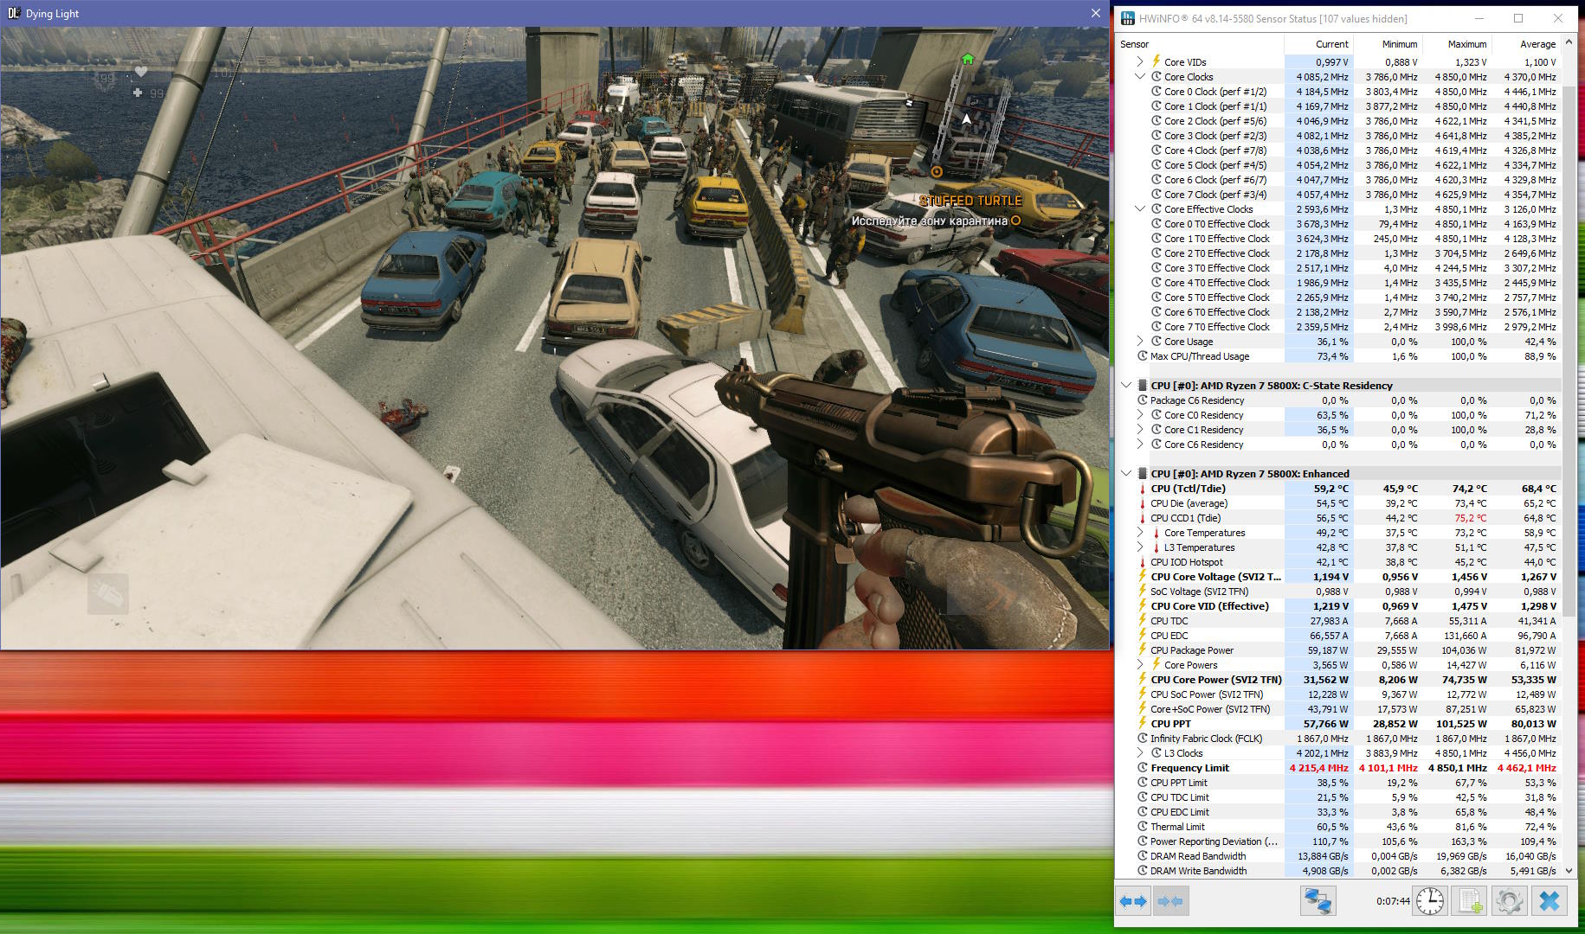Click the Maximum column header

tap(1458, 44)
